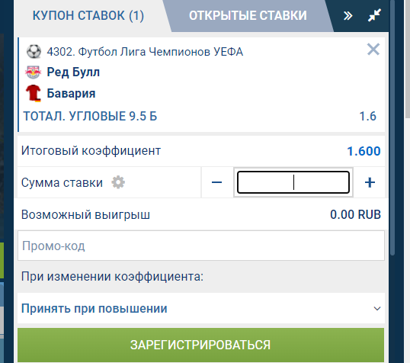Increase bet amount with plus button
Screen dimensions: 410x363
[370, 182]
